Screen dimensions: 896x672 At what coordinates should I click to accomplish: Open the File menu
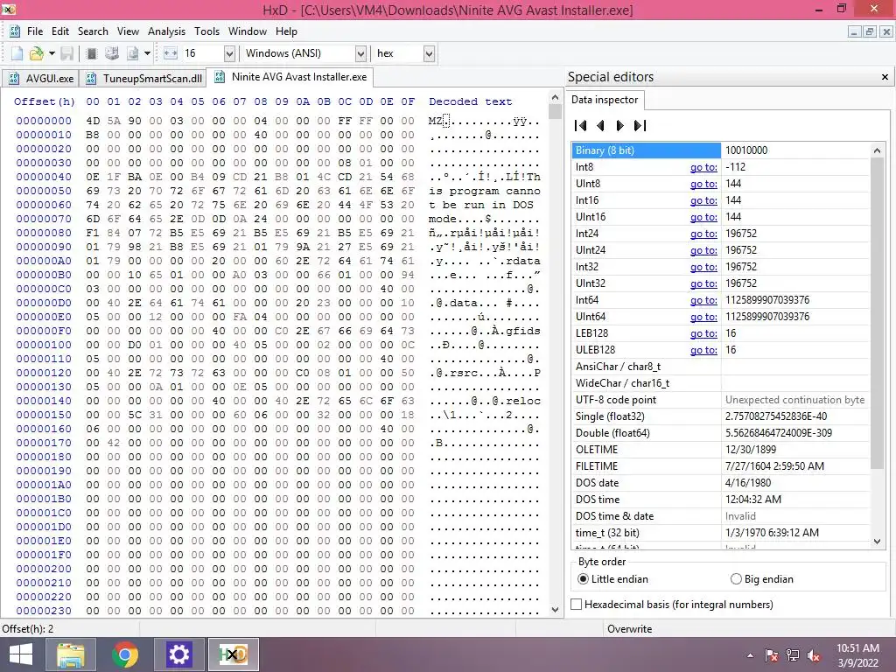[35, 31]
